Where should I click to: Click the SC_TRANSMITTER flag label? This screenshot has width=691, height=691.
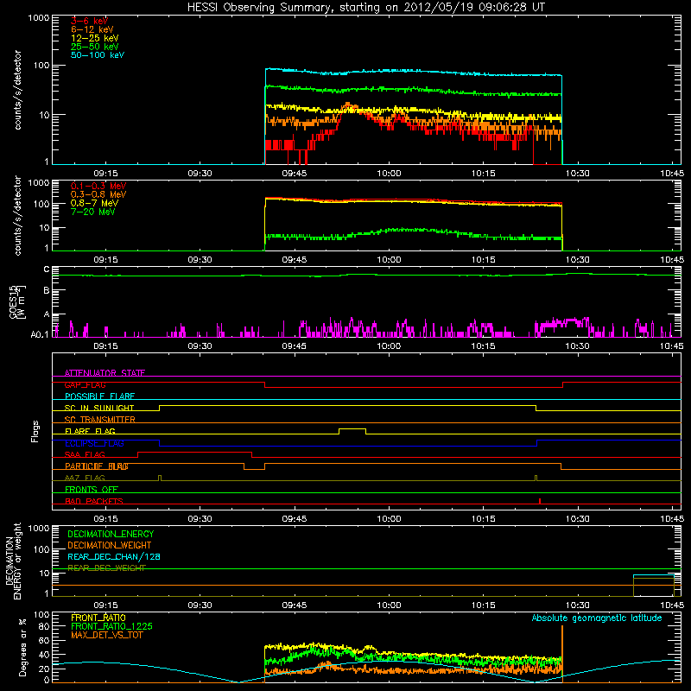click(x=99, y=420)
